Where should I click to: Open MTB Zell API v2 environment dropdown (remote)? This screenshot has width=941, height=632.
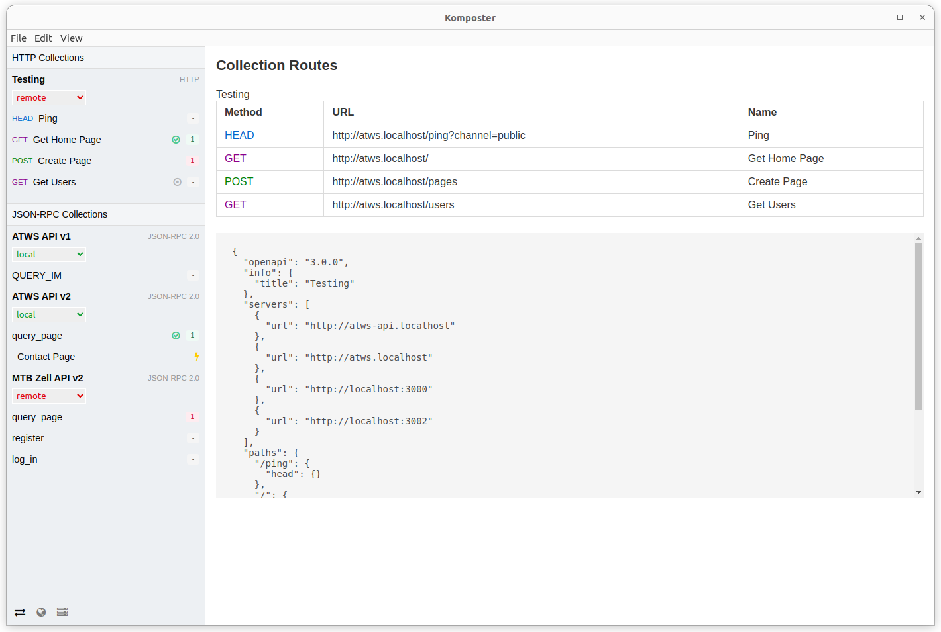tap(49, 396)
